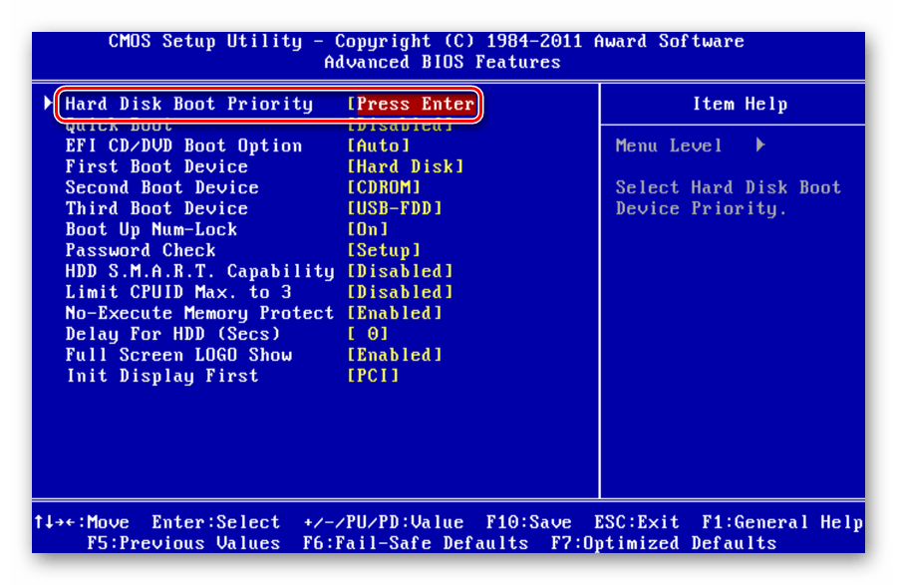This screenshot has width=897, height=585.
Task: Open Hard Disk Boot Priority submenu
Action: coord(188,104)
